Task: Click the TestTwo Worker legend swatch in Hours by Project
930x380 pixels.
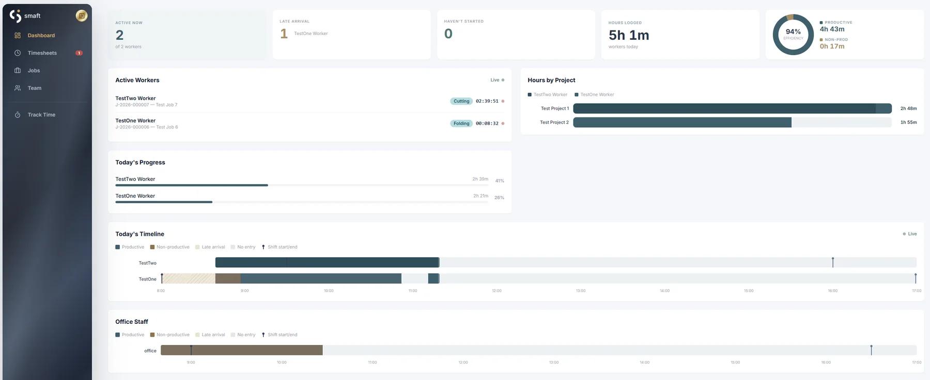Action: tap(530, 95)
